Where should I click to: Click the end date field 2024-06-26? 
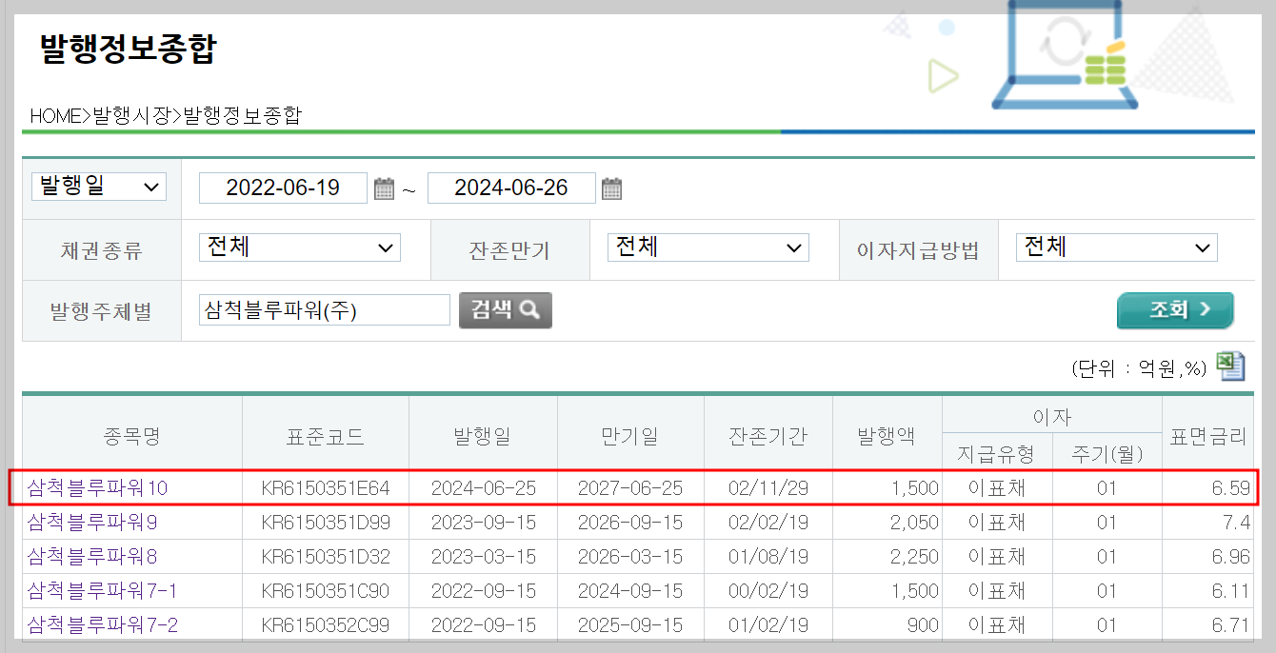coord(511,188)
